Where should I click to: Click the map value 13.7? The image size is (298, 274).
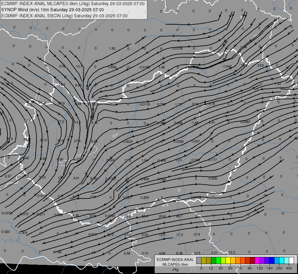click(x=79, y=66)
